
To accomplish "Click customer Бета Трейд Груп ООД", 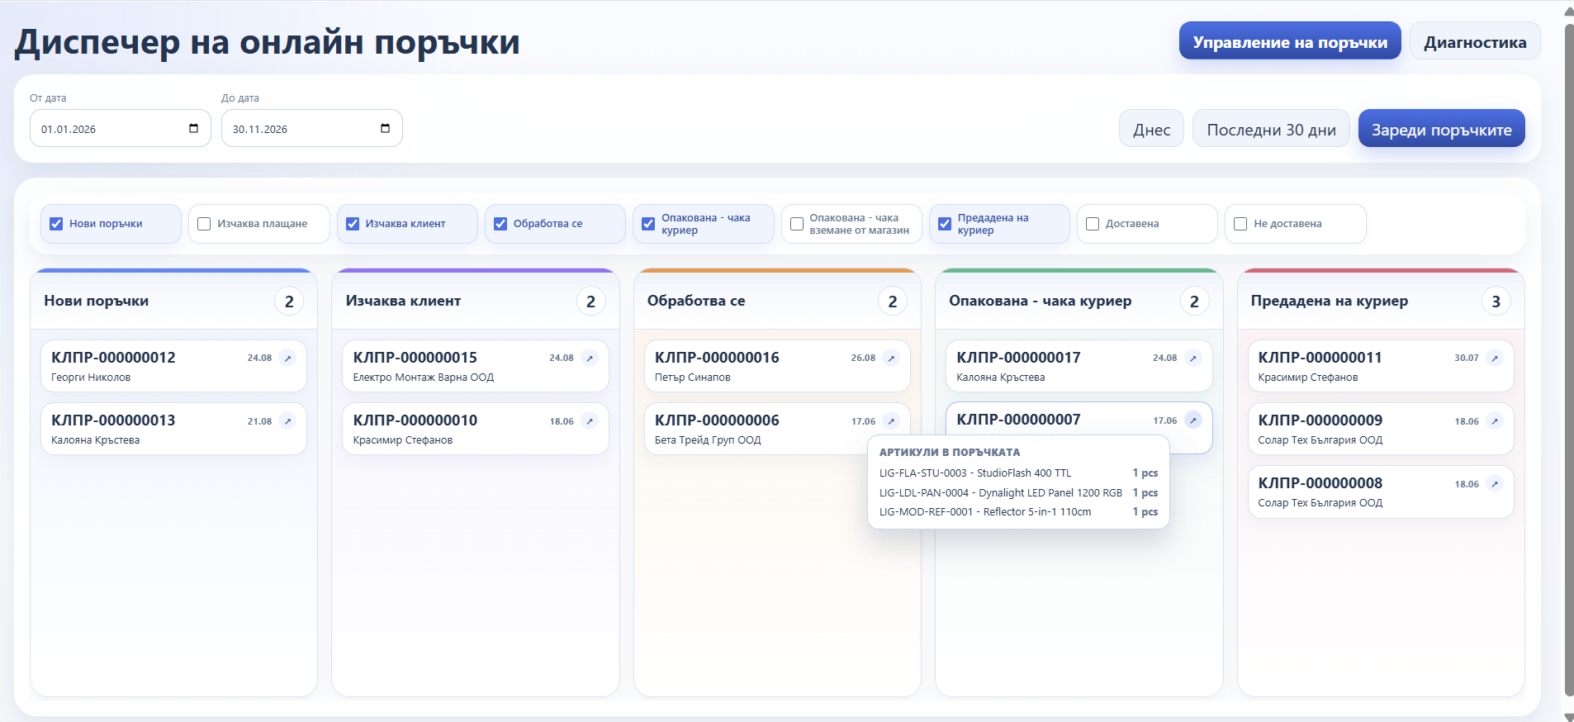I will pos(708,440).
